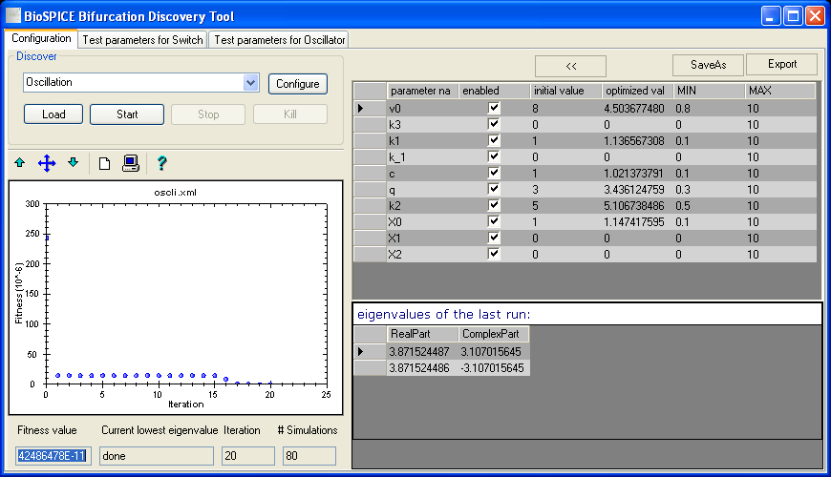Toggle enabled checkbox for X1
831x477 pixels.
(494, 238)
